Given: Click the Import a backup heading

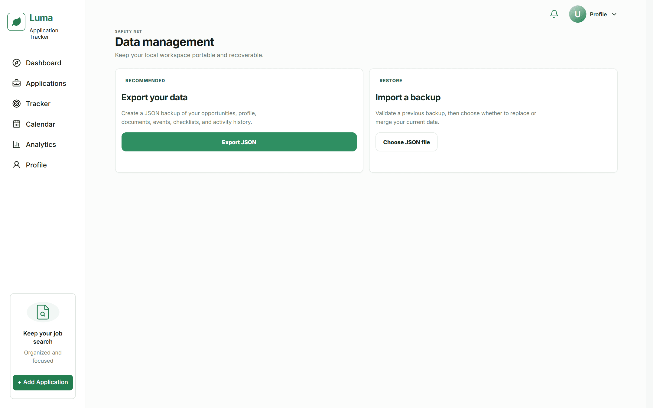Looking at the screenshot, I should pyautogui.click(x=408, y=97).
